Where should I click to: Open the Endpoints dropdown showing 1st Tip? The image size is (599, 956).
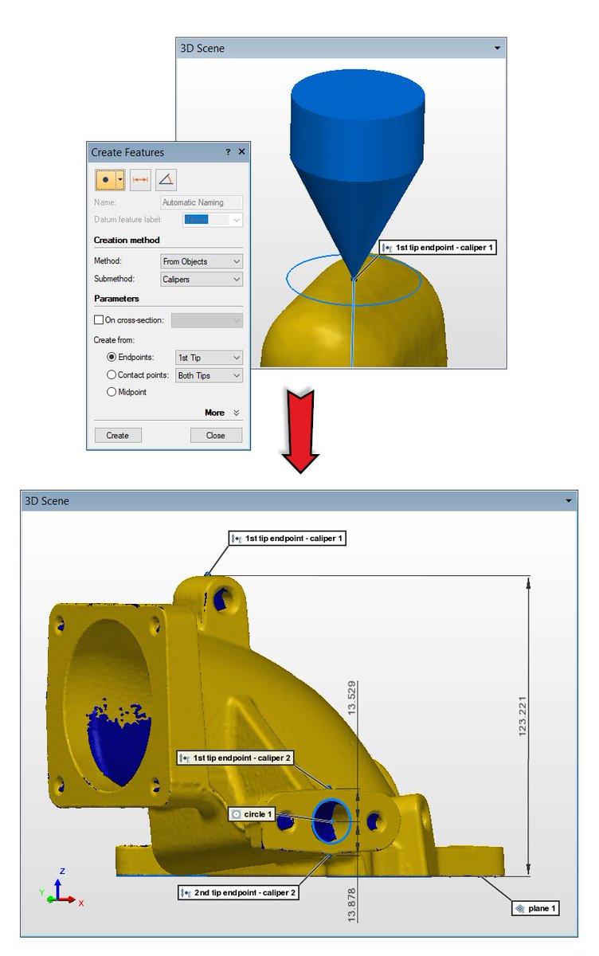(x=209, y=358)
